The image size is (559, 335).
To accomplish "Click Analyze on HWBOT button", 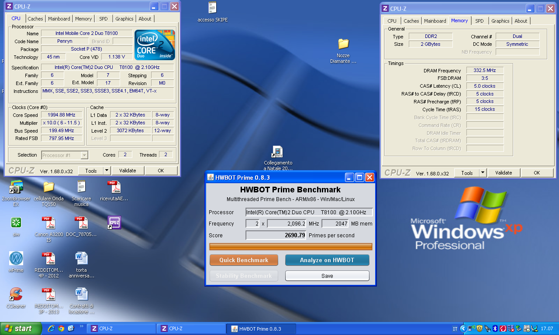I will pyautogui.click(x=327, y=260).
